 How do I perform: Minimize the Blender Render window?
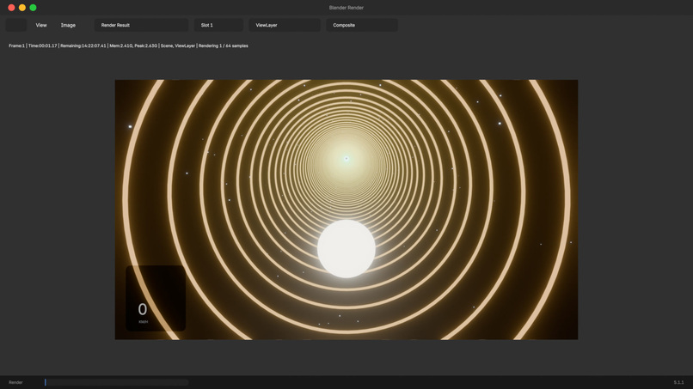(x=22, y=8)
